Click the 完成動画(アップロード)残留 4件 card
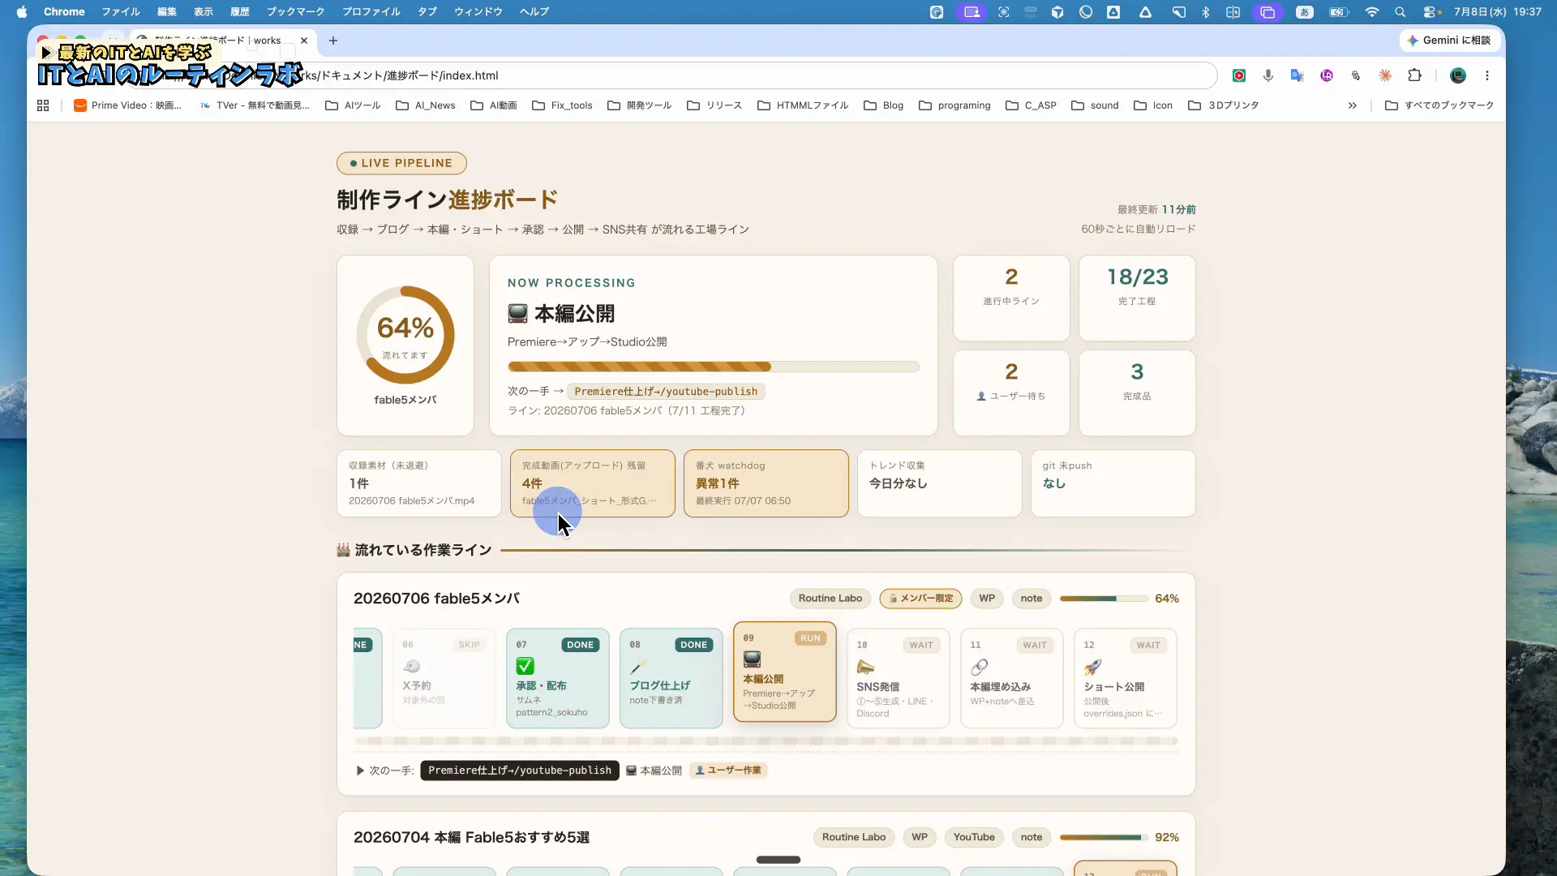 click(593, 483)
